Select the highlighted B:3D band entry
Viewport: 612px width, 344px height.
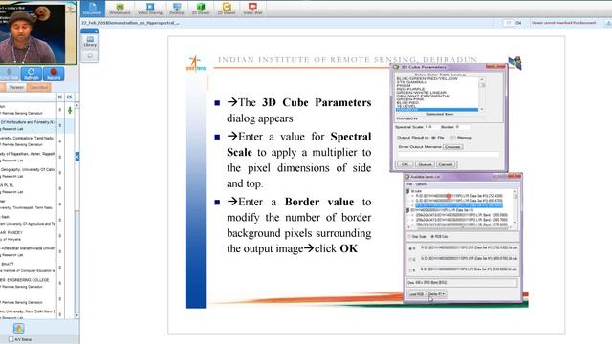[459, 205]
